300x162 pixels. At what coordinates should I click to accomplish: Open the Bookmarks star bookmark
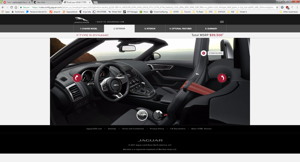pos(18,12)
